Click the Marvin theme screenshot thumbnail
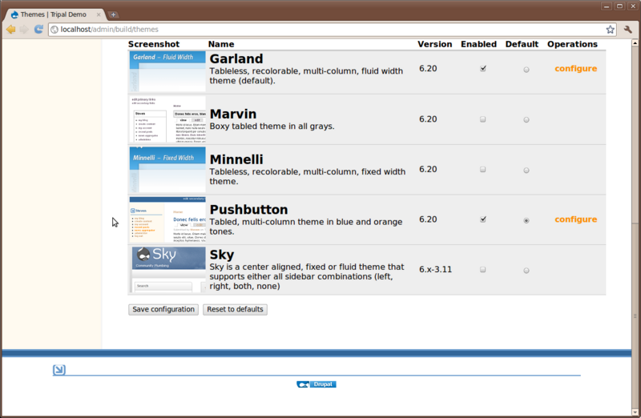The width and height of the screenshot is (641, 418). point(167,119)
